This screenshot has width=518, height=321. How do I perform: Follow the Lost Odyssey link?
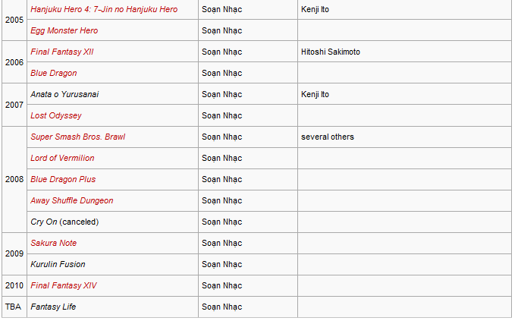coord(56,115)
